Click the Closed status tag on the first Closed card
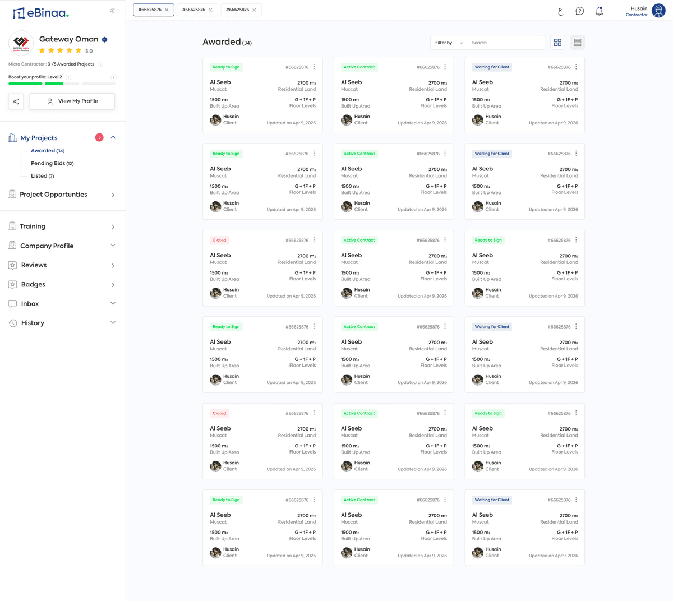This screenshot has height=601, width=673. pos(219,240)
